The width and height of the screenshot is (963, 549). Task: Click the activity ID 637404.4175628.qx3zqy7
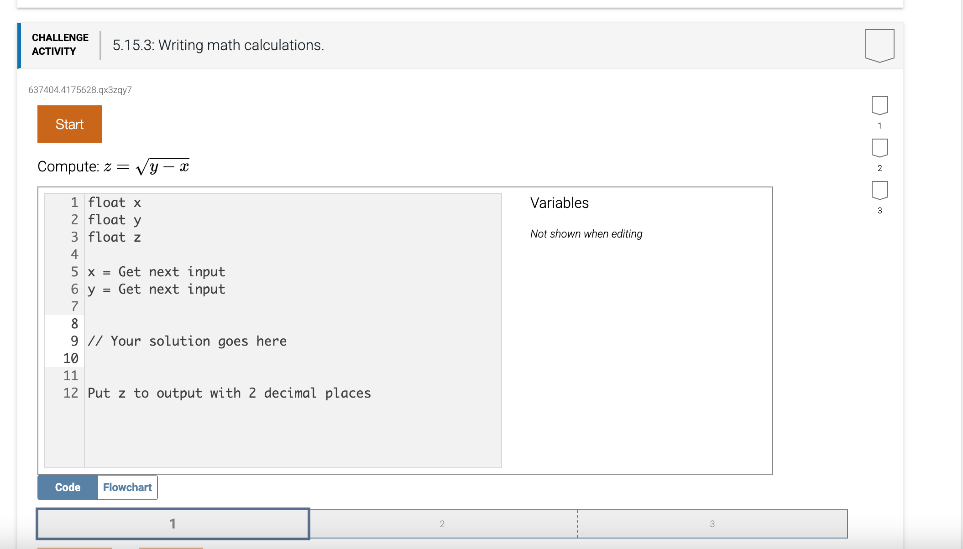coord(80,90)
